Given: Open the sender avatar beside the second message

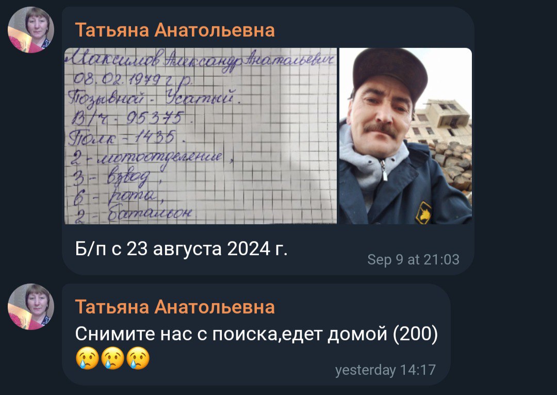Looking at the screenshot, I should pyautogui.click(x=31, y=306).
